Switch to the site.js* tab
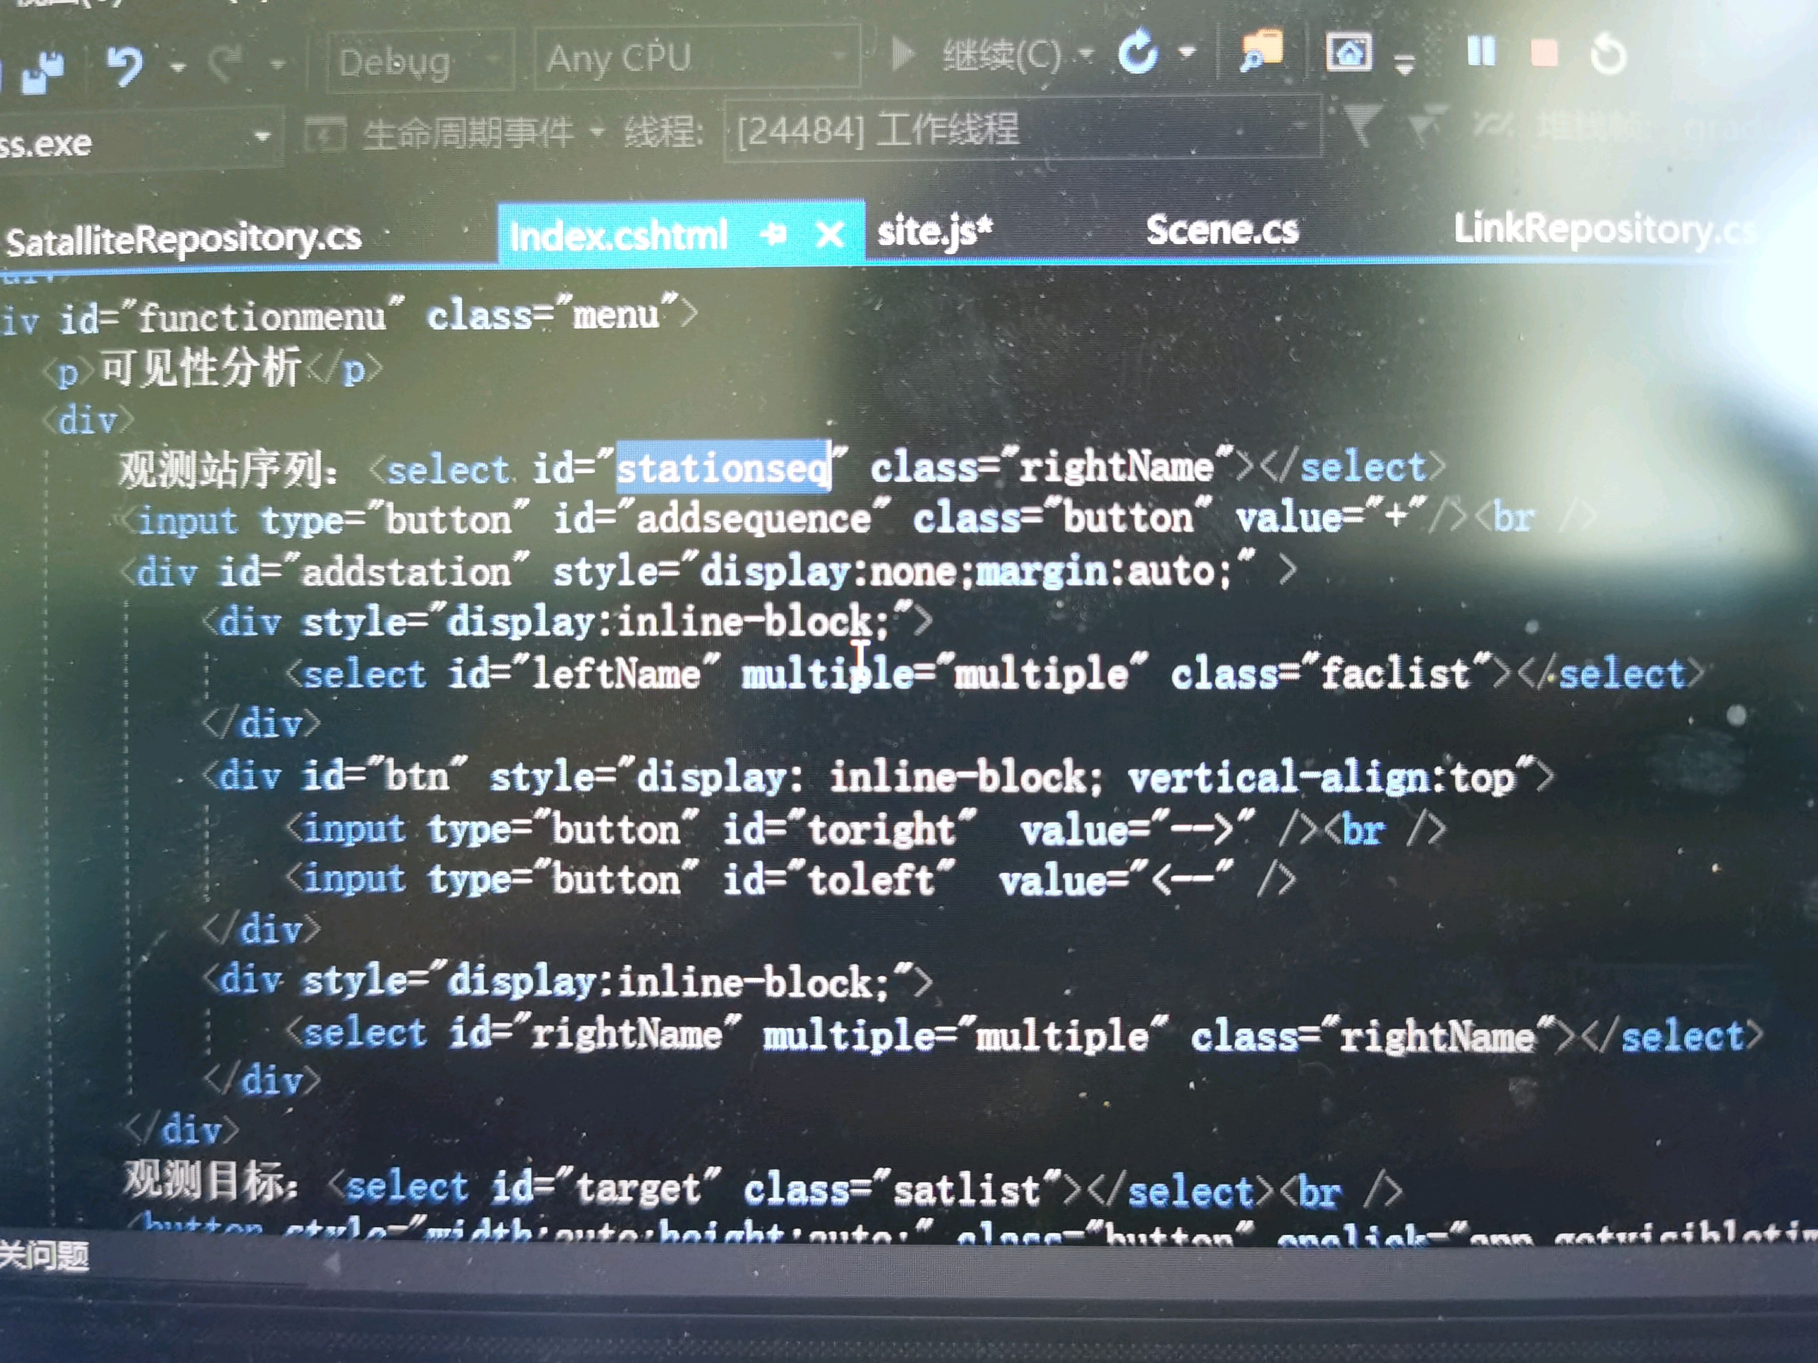 (935, 231)
